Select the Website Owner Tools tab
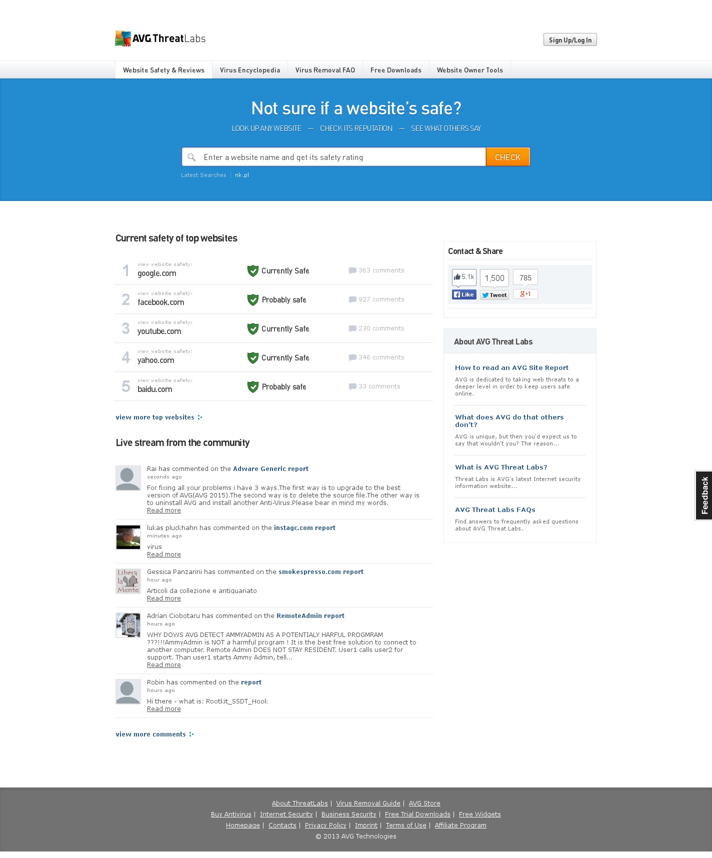 click(x=470, y=70)
